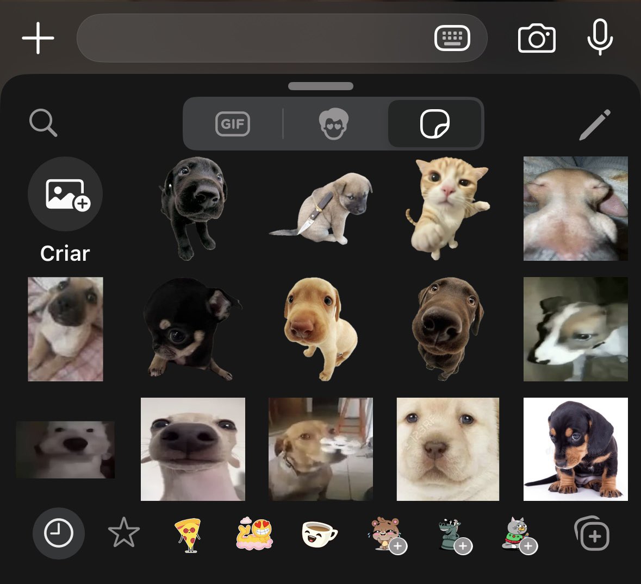Tap the sheet drag handle bar
The height and width of the screenshot is (584, 641).
[321, 86]
